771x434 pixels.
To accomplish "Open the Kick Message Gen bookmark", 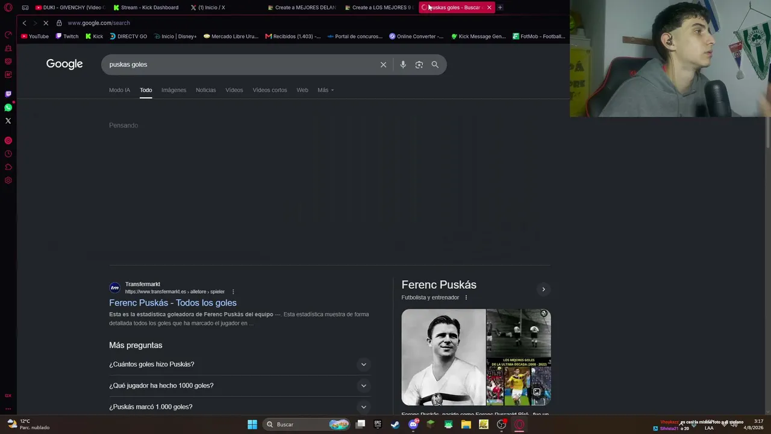I will click(x=478, y=36).
